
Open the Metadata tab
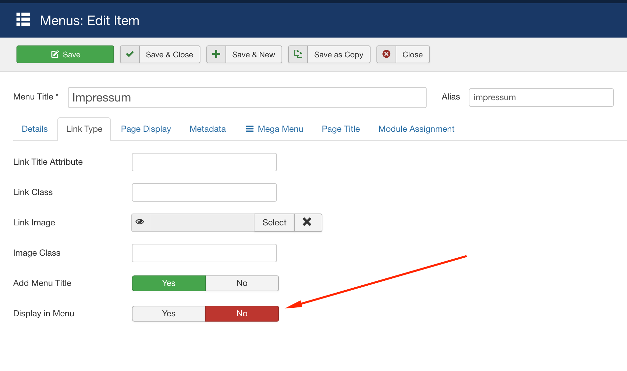208,129
